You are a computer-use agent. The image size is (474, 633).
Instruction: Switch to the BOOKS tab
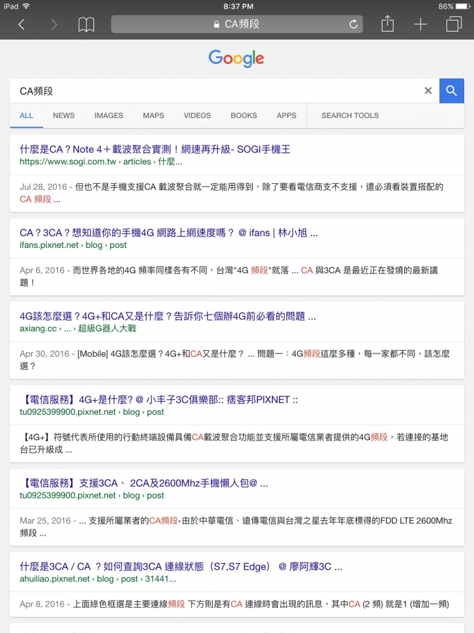point(244,115)
